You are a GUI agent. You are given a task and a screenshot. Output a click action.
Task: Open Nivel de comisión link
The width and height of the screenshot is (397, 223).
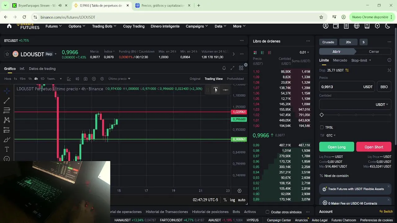pos(336,176)
